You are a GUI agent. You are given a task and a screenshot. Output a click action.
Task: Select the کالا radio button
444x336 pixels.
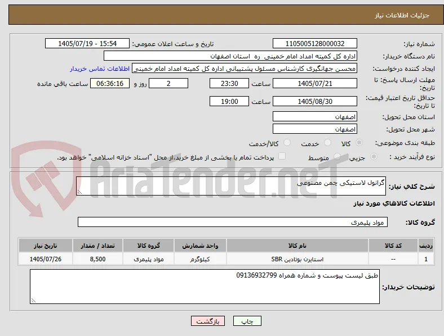(x=359, y=143)
